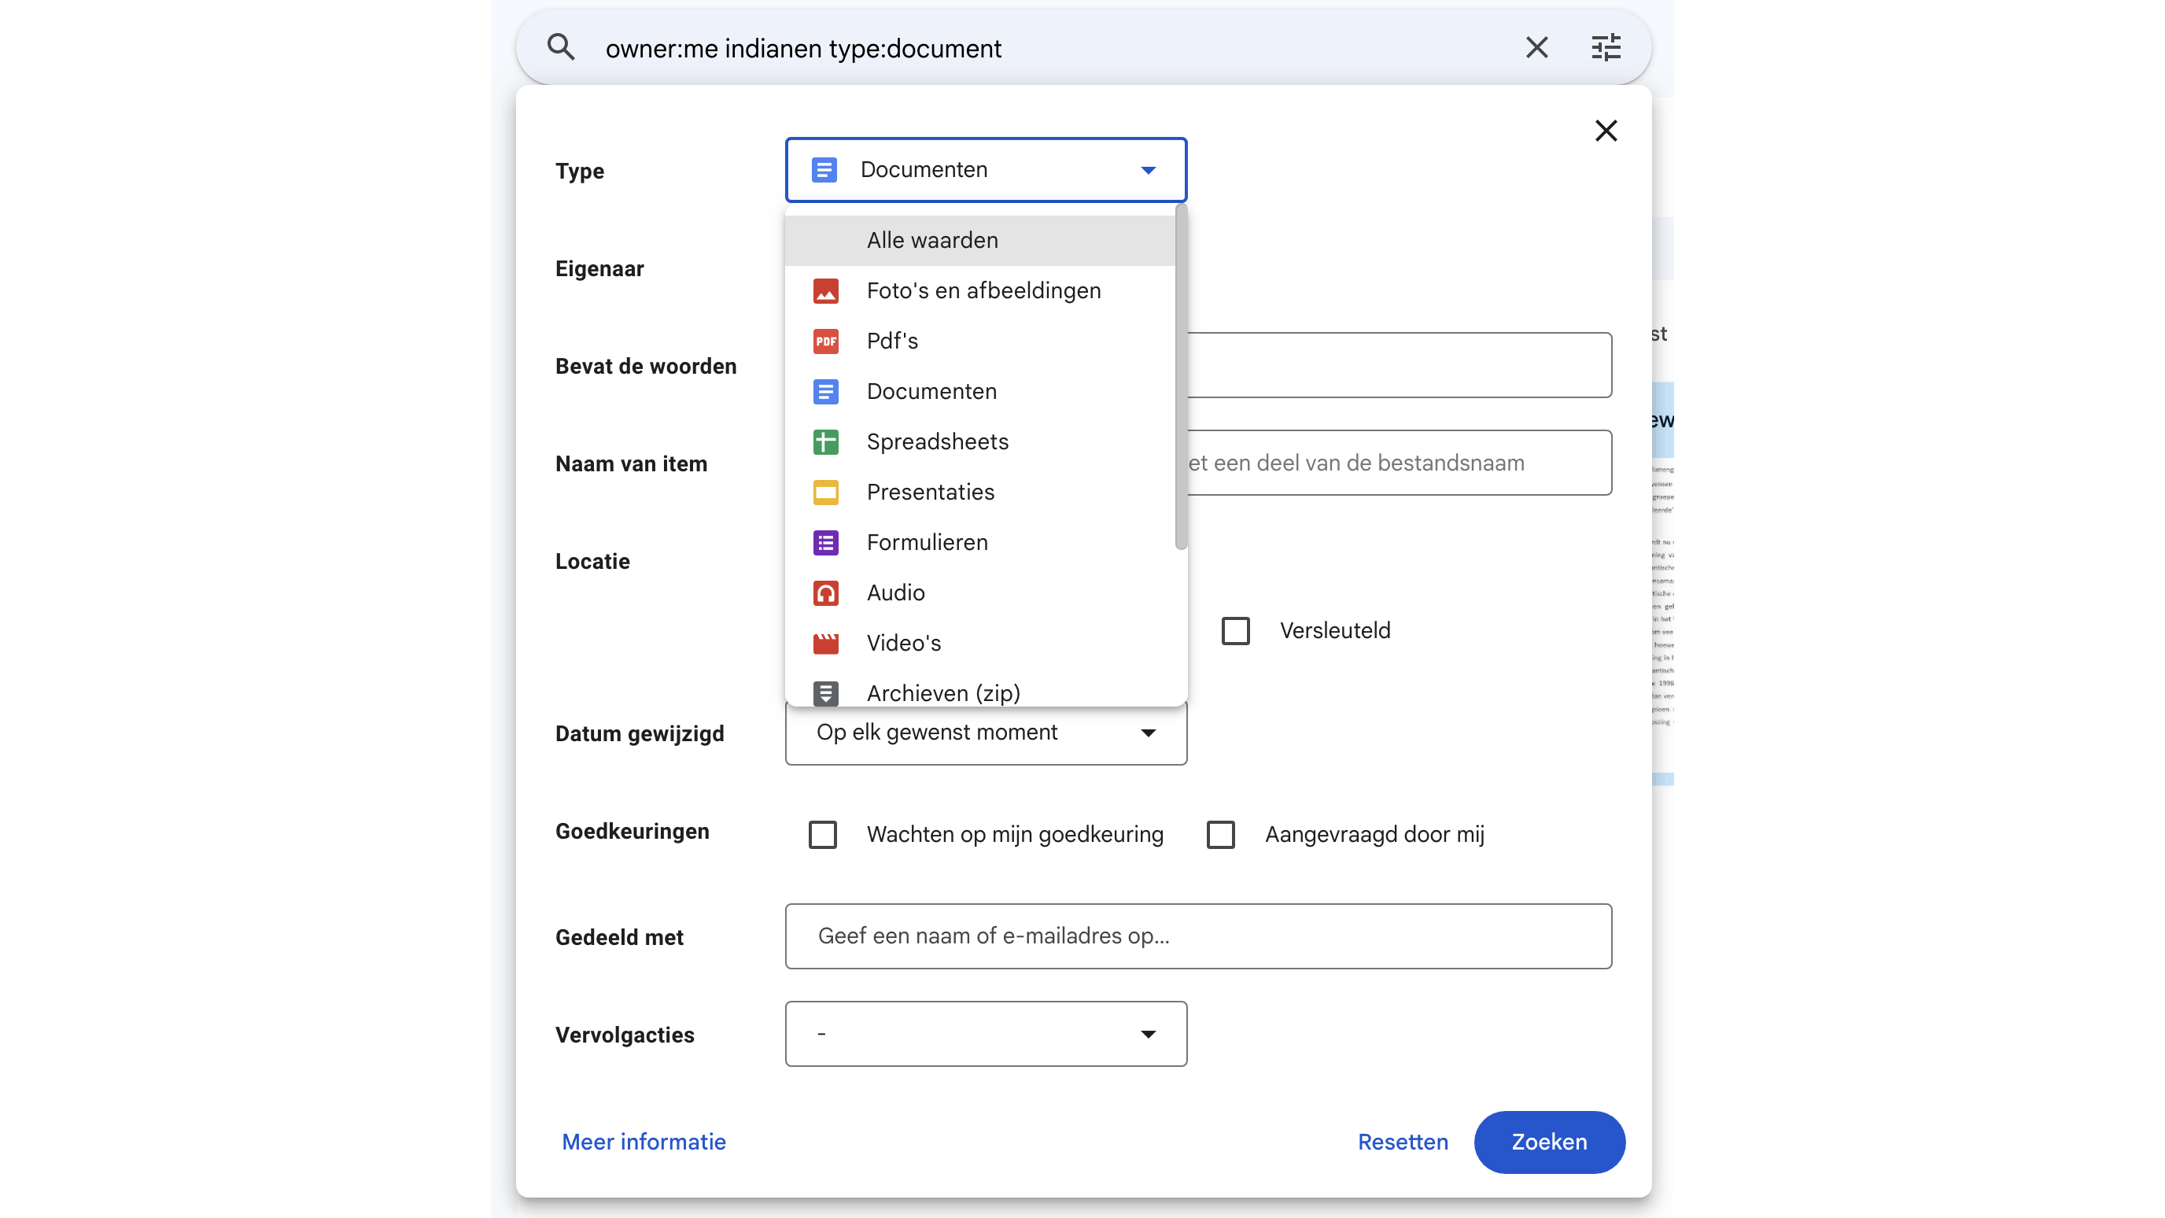Viewport: 2165px width, 1218px height.
Task: Click the search magnifier icon
Action: click(x=561, y=48)
